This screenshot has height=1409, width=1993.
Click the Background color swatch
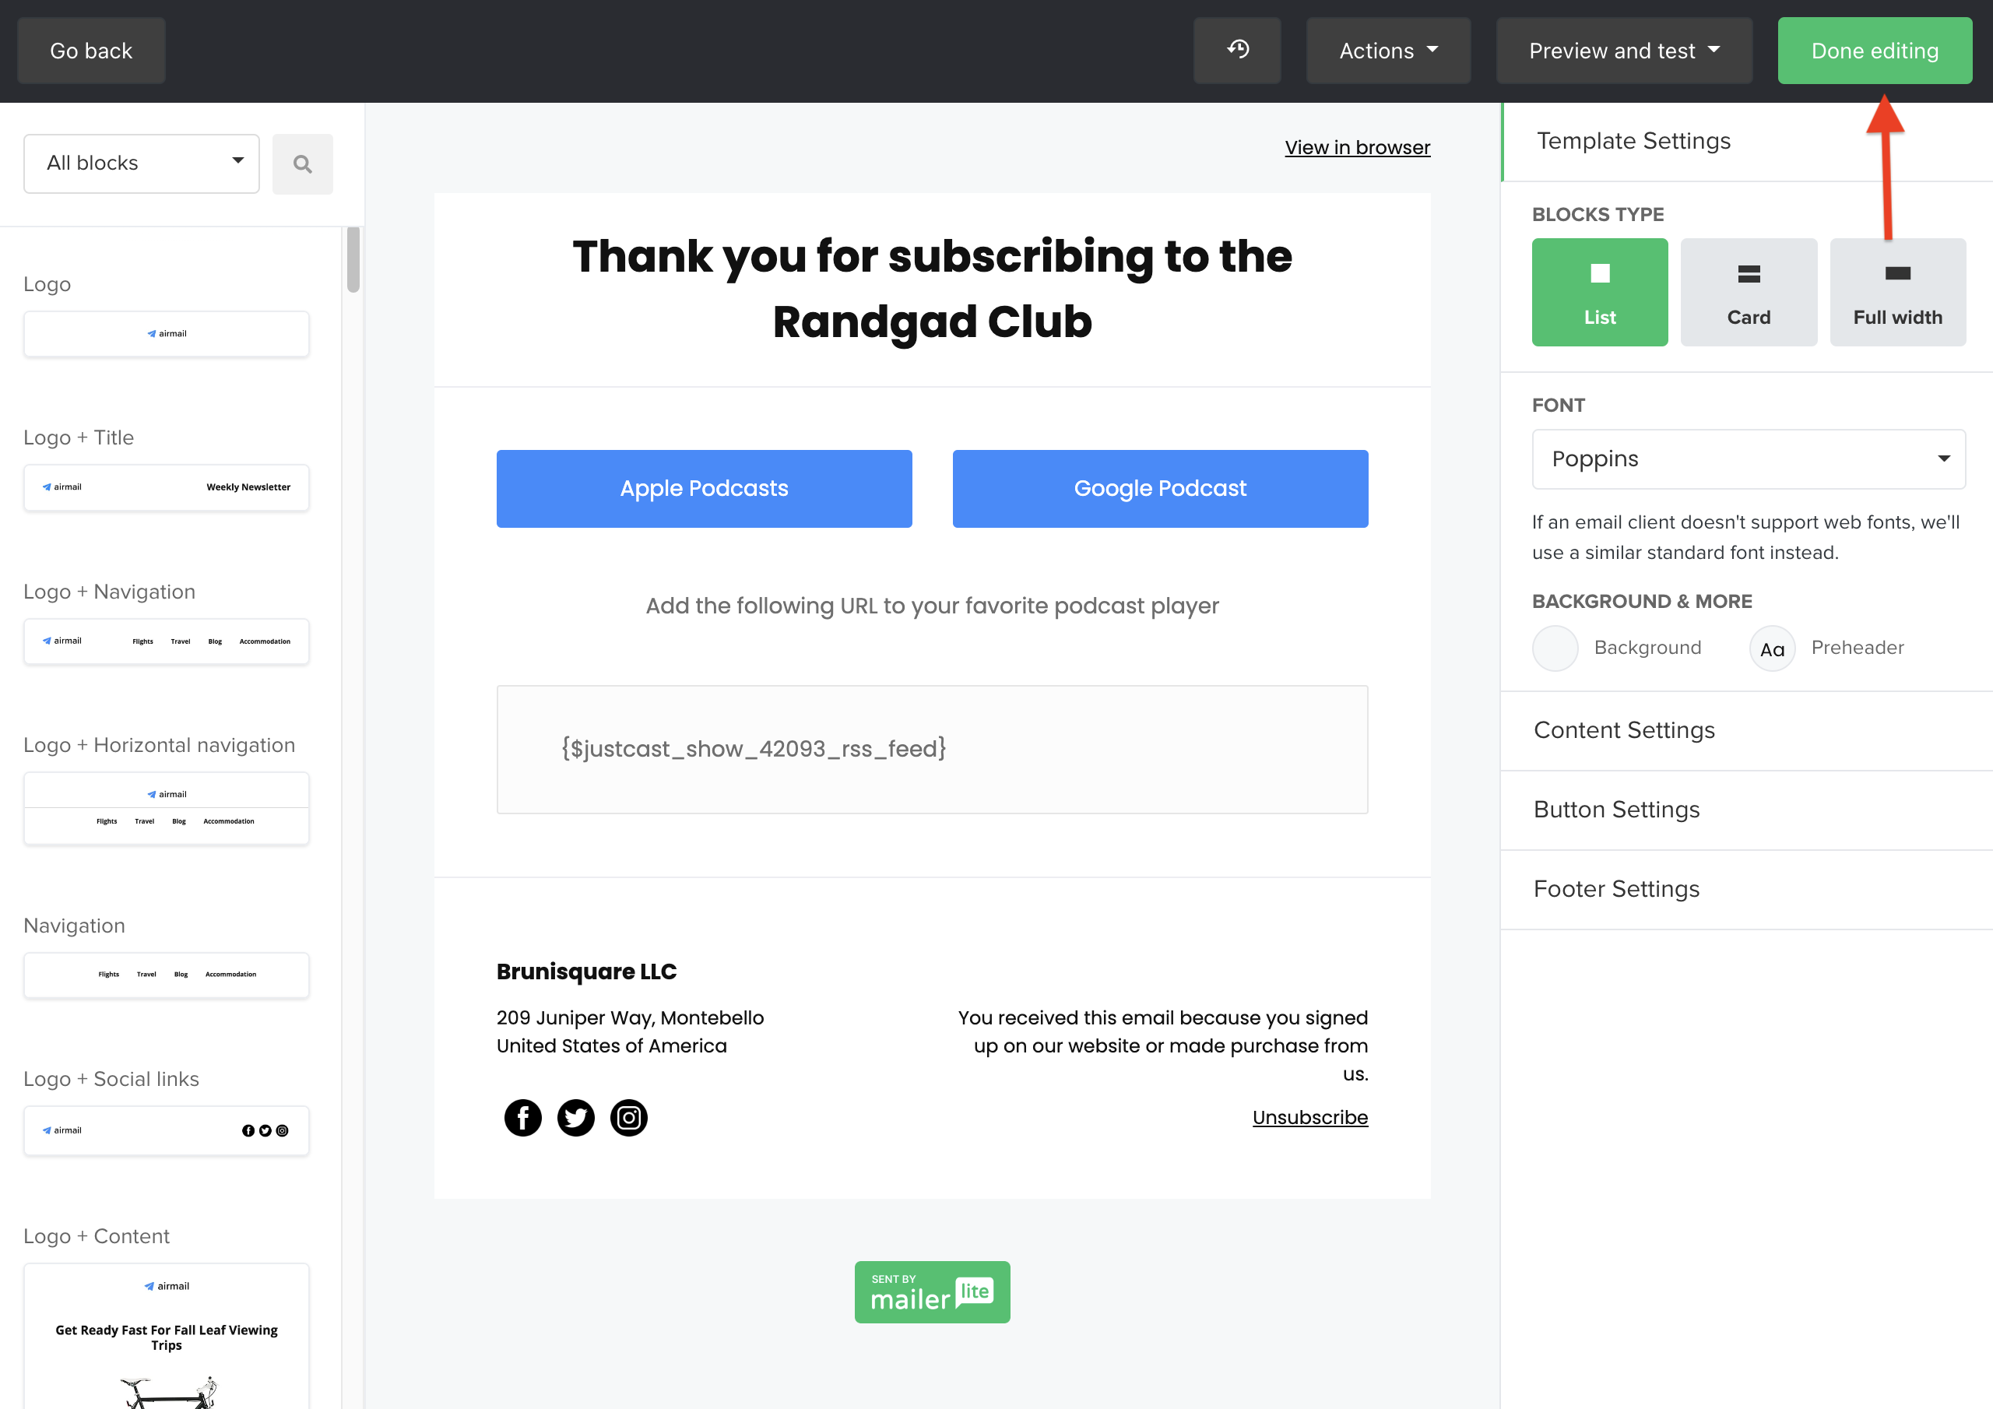(x=1555, y=648)
